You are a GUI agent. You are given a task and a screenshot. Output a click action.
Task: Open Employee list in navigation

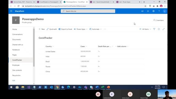(16, 65)
